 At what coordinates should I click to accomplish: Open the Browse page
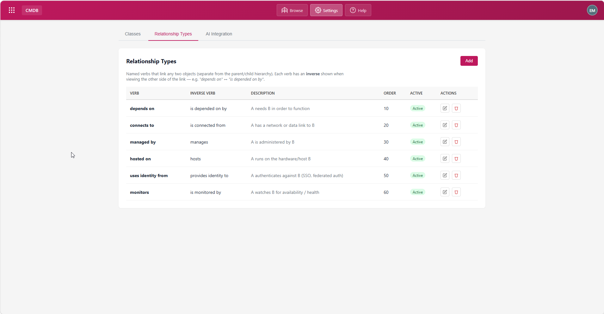coord(292,10)
